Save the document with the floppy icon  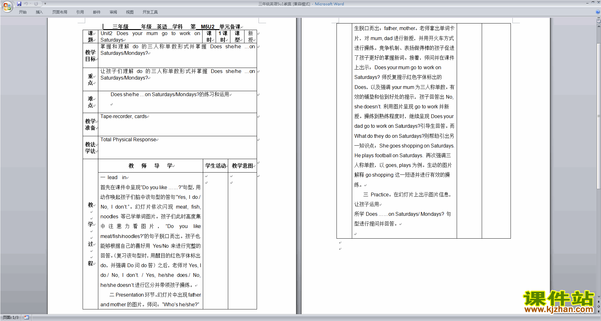coord(19,4)
